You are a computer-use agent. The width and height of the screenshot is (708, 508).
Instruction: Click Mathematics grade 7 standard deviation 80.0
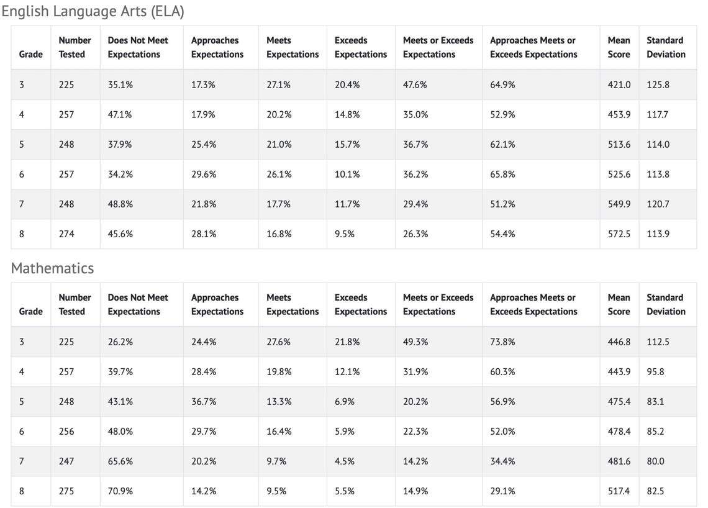[x=655, y=461]
